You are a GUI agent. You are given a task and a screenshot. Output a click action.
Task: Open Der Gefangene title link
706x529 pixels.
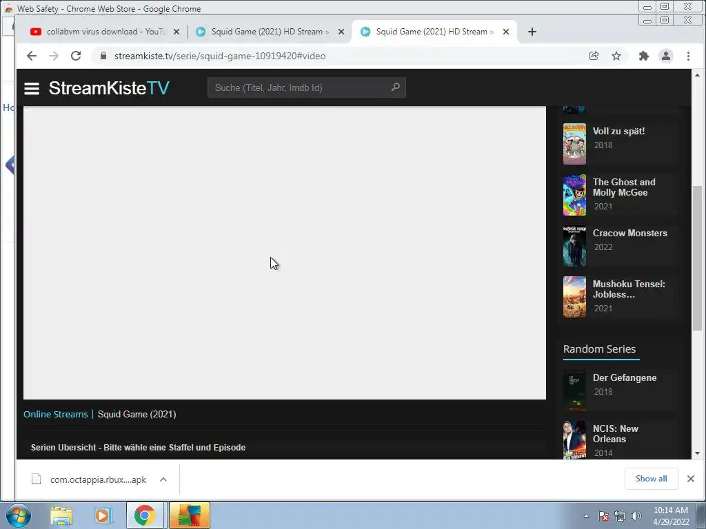click(625, 378)
